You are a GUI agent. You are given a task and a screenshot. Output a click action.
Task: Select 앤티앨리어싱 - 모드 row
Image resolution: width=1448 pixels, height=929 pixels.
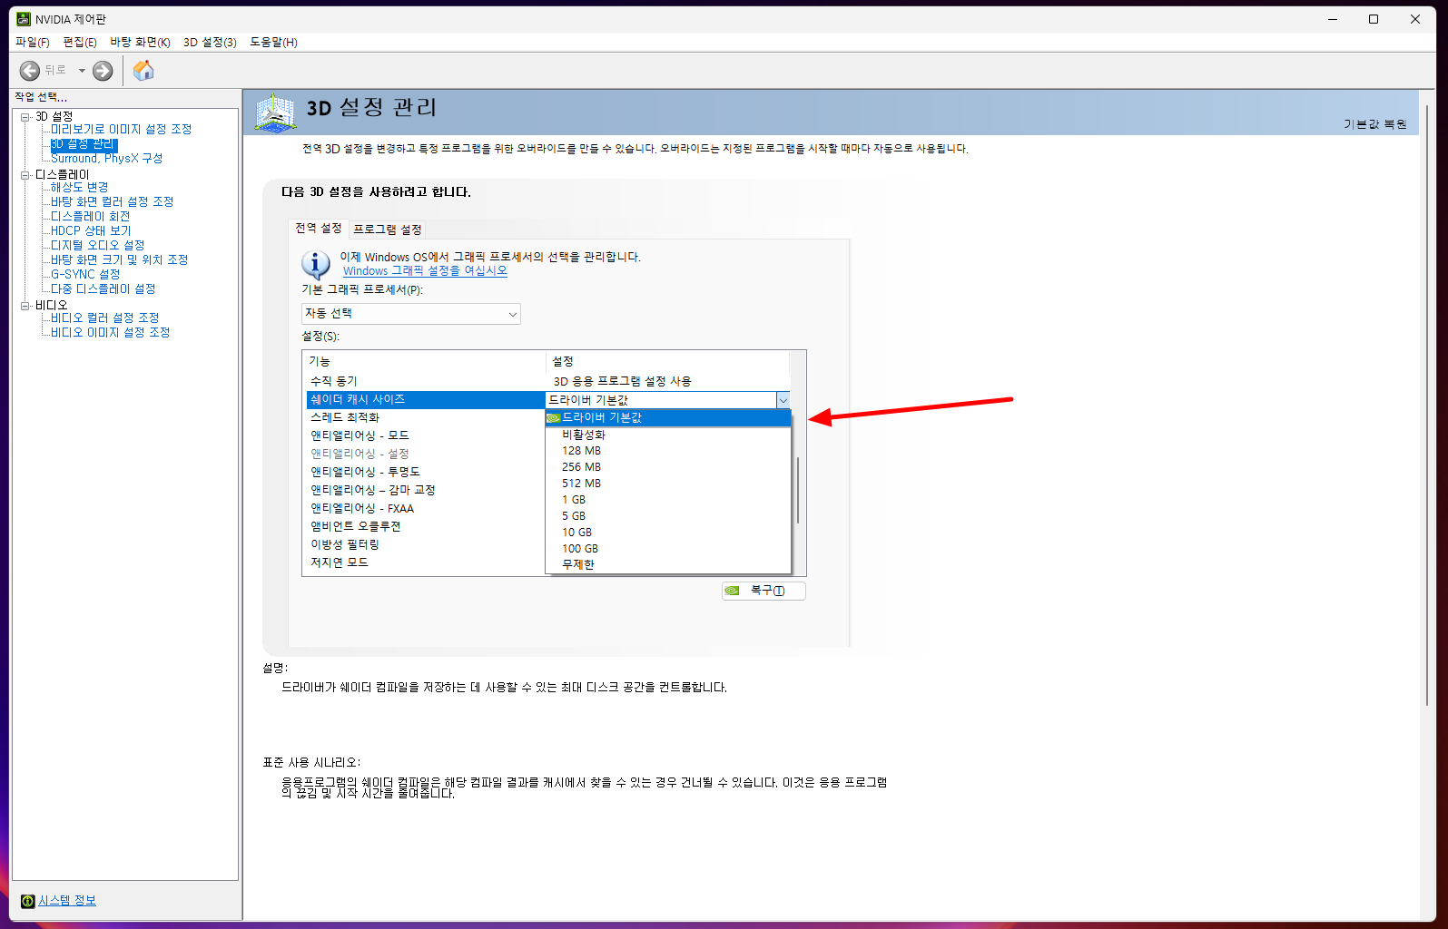[x=426, y=435]
